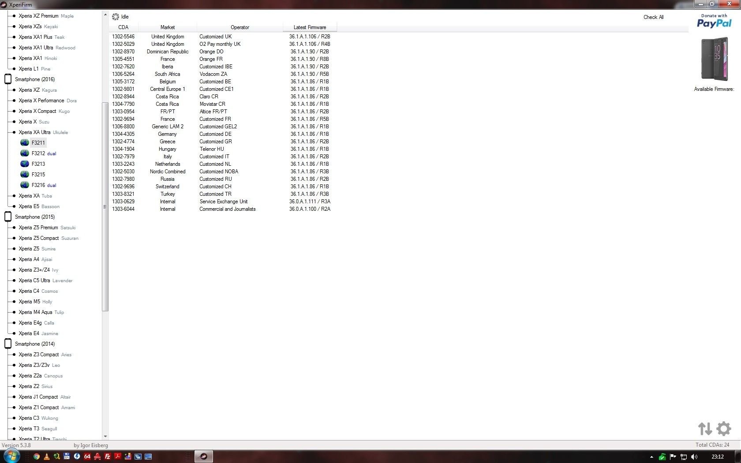Select the Telenor HU row
Viewport: 741px width, 463px height.
223,149
